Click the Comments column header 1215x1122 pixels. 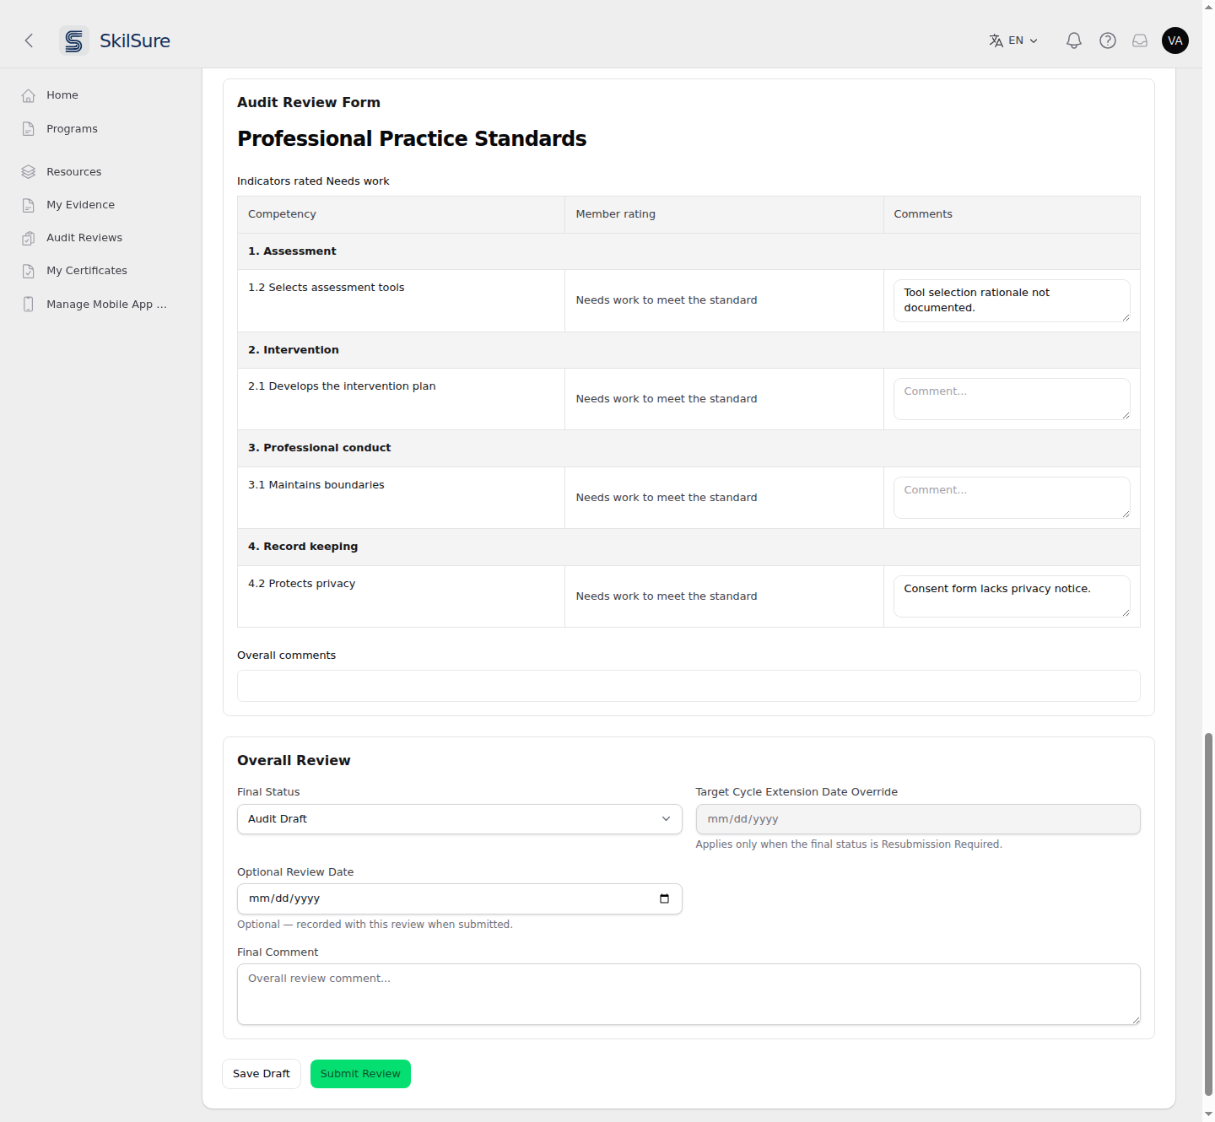tap(1012, 214)
